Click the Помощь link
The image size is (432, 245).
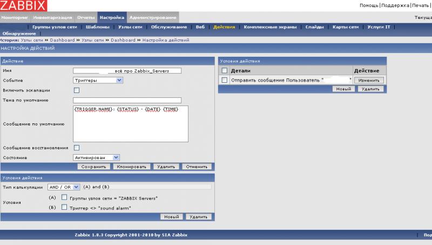[x=369, y=5]
